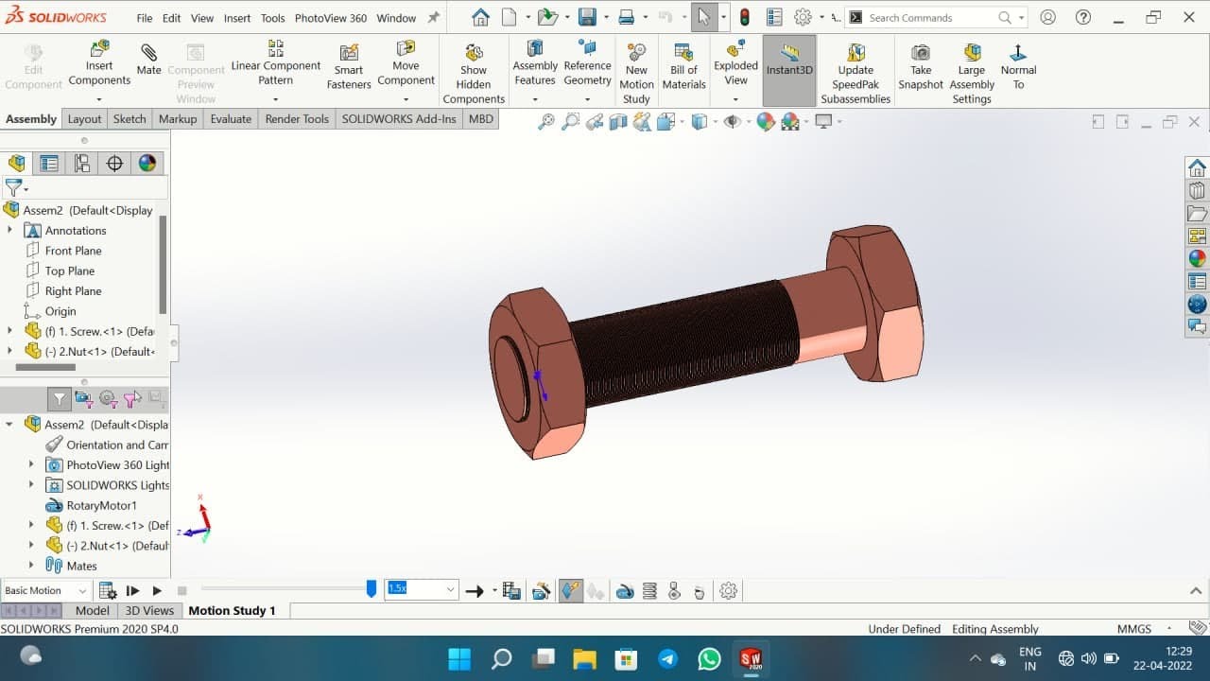
Task: Toggle the Filter Driving motion tree filter
Action: (x=108, y=399)
